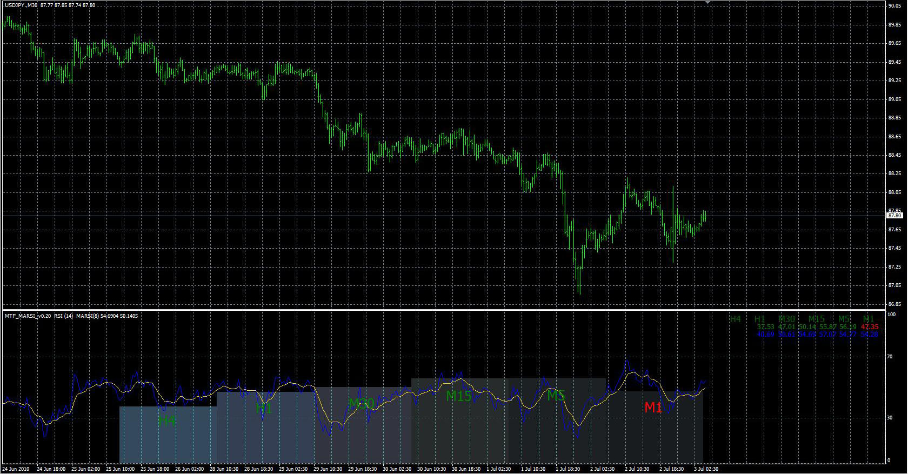Click the 90.05 price on the price axis
The width and height of the screenshot is (908, 474).
pos(894,6)
